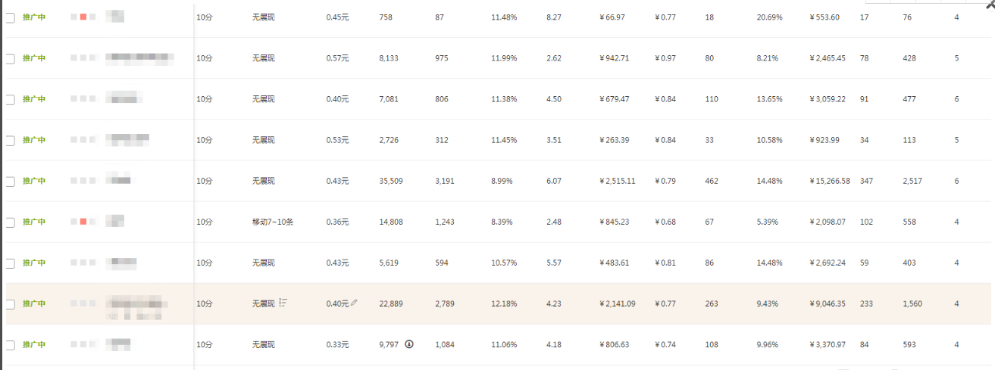Mark the checkbox in the highlighted 22,889 row
The width and height of the screenshot is (995, 370).
pyautogui.click(x=10, y=304)
